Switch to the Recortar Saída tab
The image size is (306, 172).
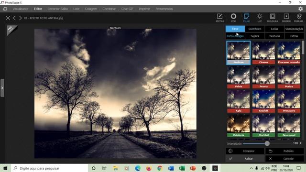[x=57, y=9]
